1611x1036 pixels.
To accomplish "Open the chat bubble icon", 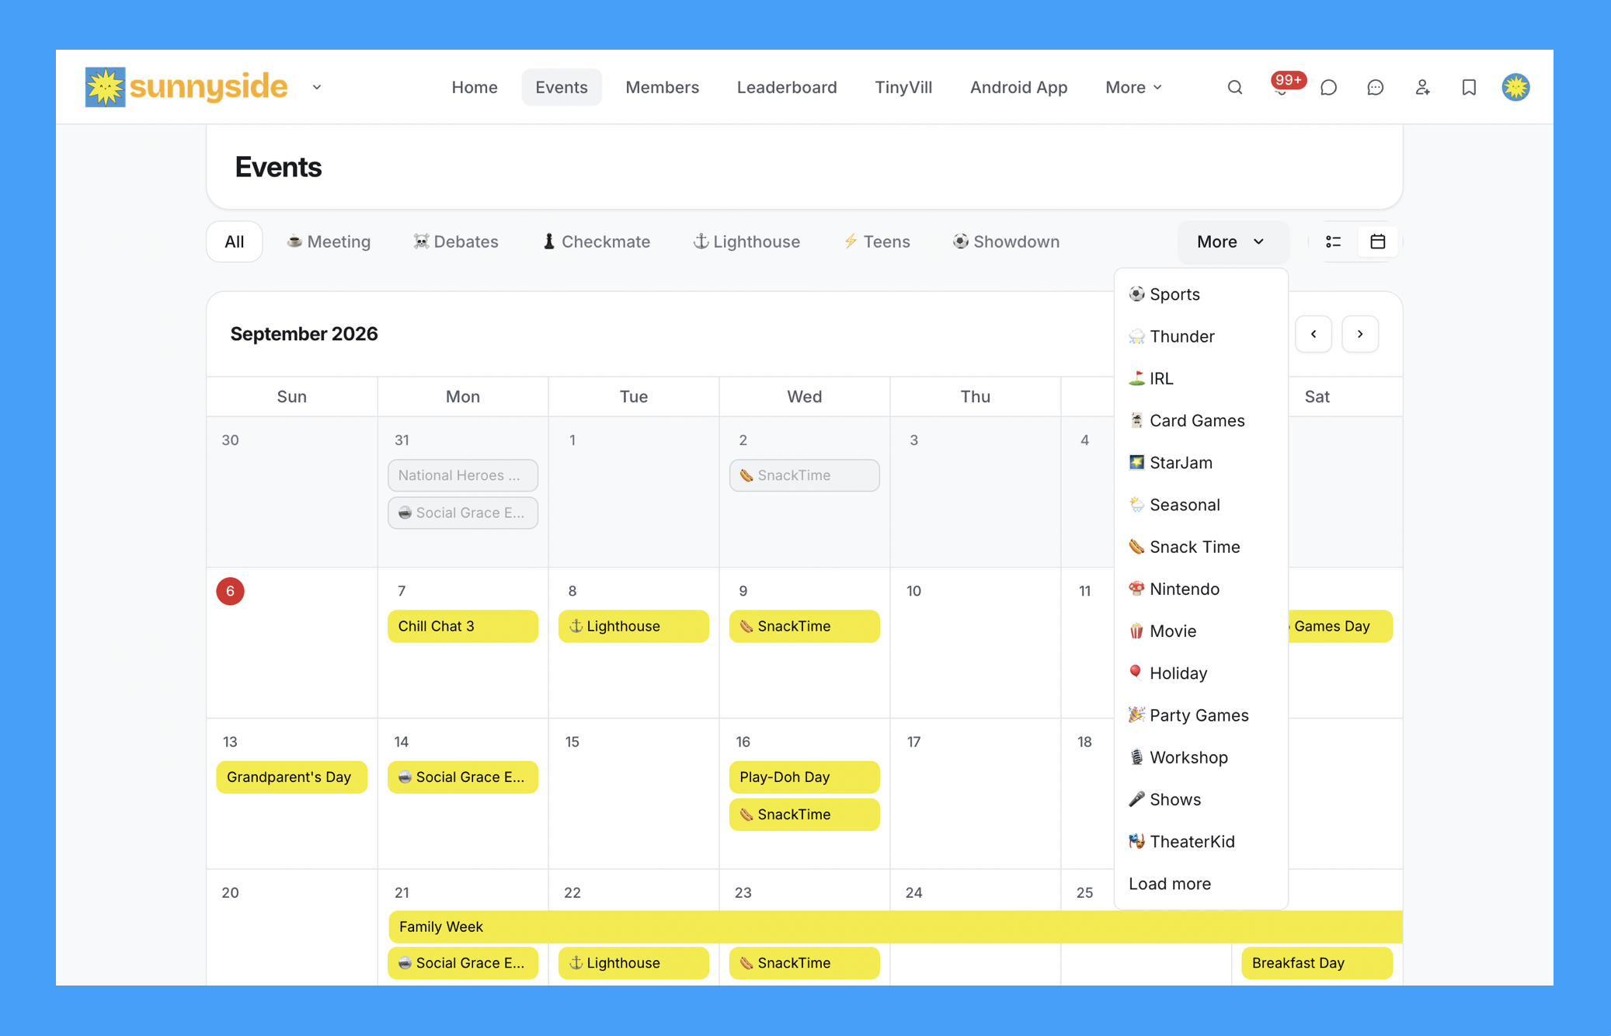I will pyautogui.click(x=1329, y=88).
